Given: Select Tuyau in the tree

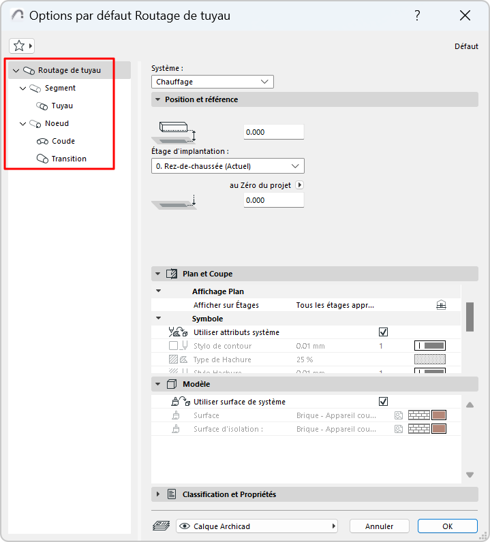Looking at the screenshot, I should [x=62, y=106].
